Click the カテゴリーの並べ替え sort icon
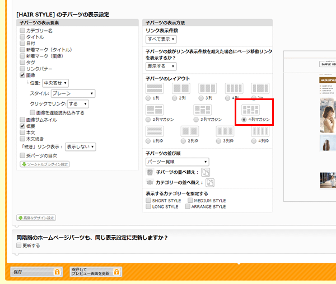Image resolution: width=336 pixels, height=284 pixels. (211, 183)
